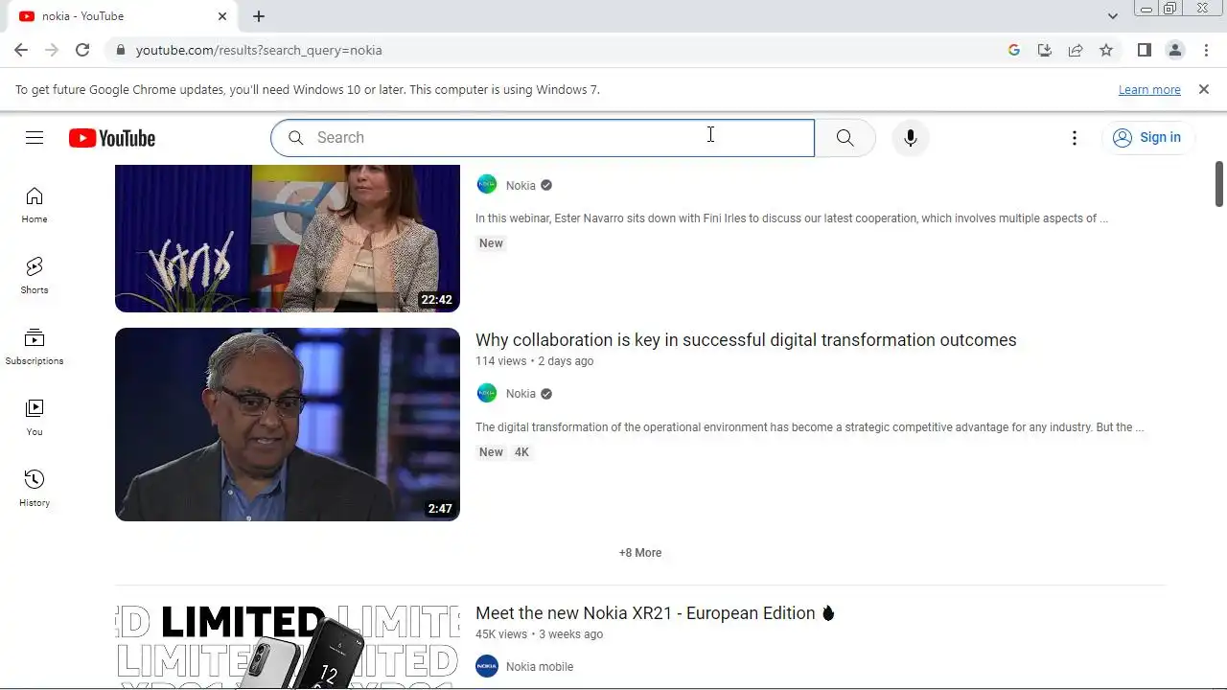Select the nokia - YouTube tab
The width and height of the screenshot is (1227, 690).
tap(120, 16)
